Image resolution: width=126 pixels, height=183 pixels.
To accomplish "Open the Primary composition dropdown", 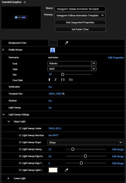I will point(80,15).
